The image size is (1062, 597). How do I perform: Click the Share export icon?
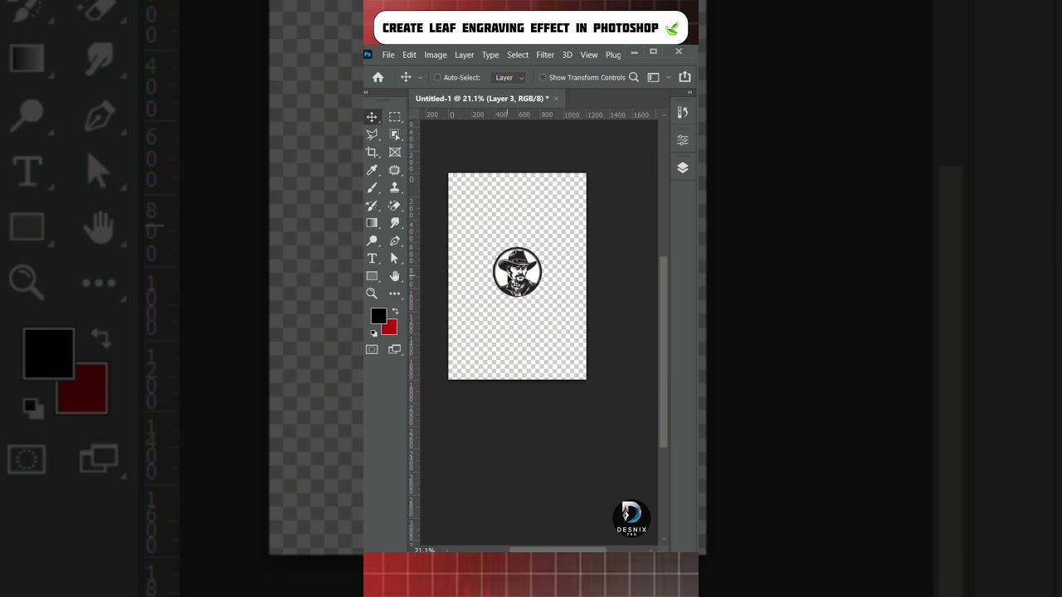(x=684, y=77)
